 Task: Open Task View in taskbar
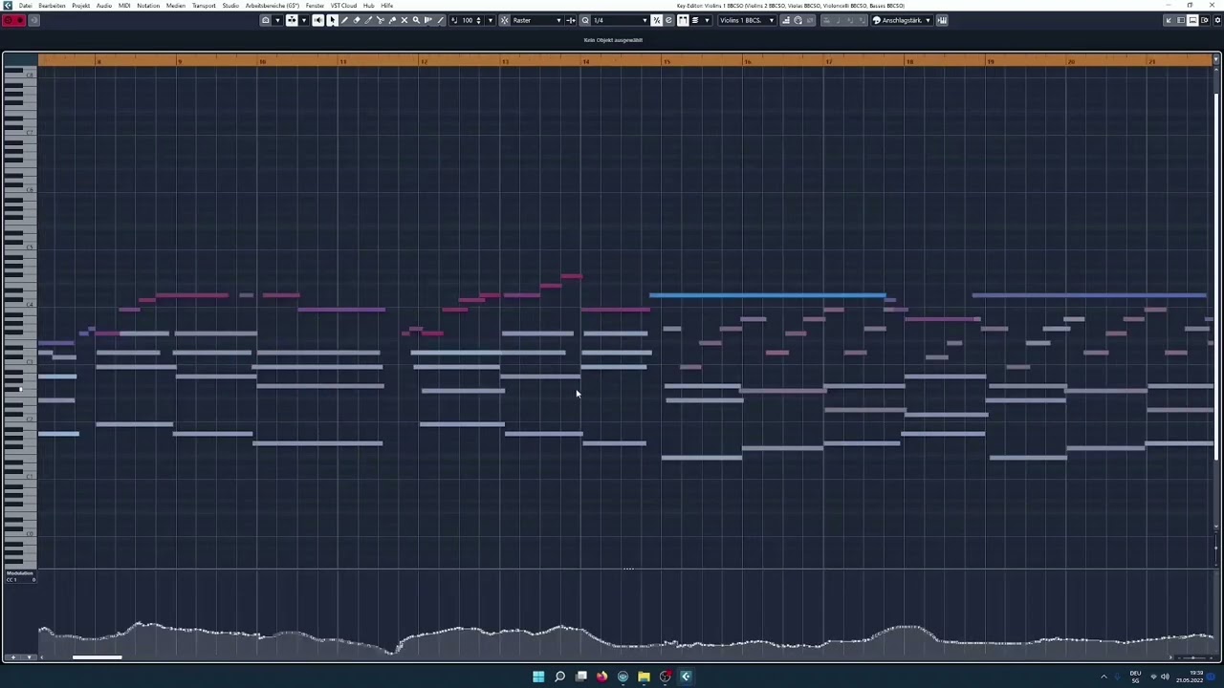[x=580, y=677]
